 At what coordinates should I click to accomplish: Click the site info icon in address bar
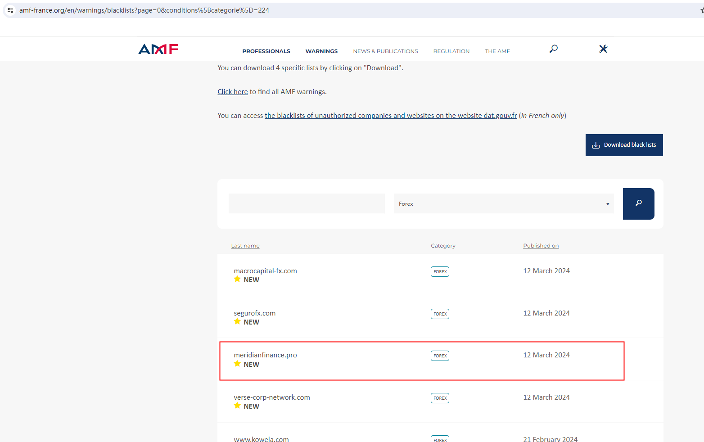(x=10, y=10)
